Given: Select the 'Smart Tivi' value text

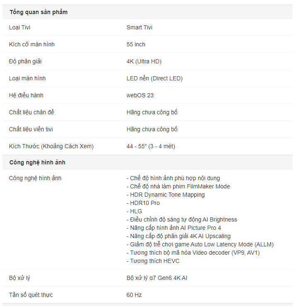Looking at the screenshot, I should click(139, 27).
